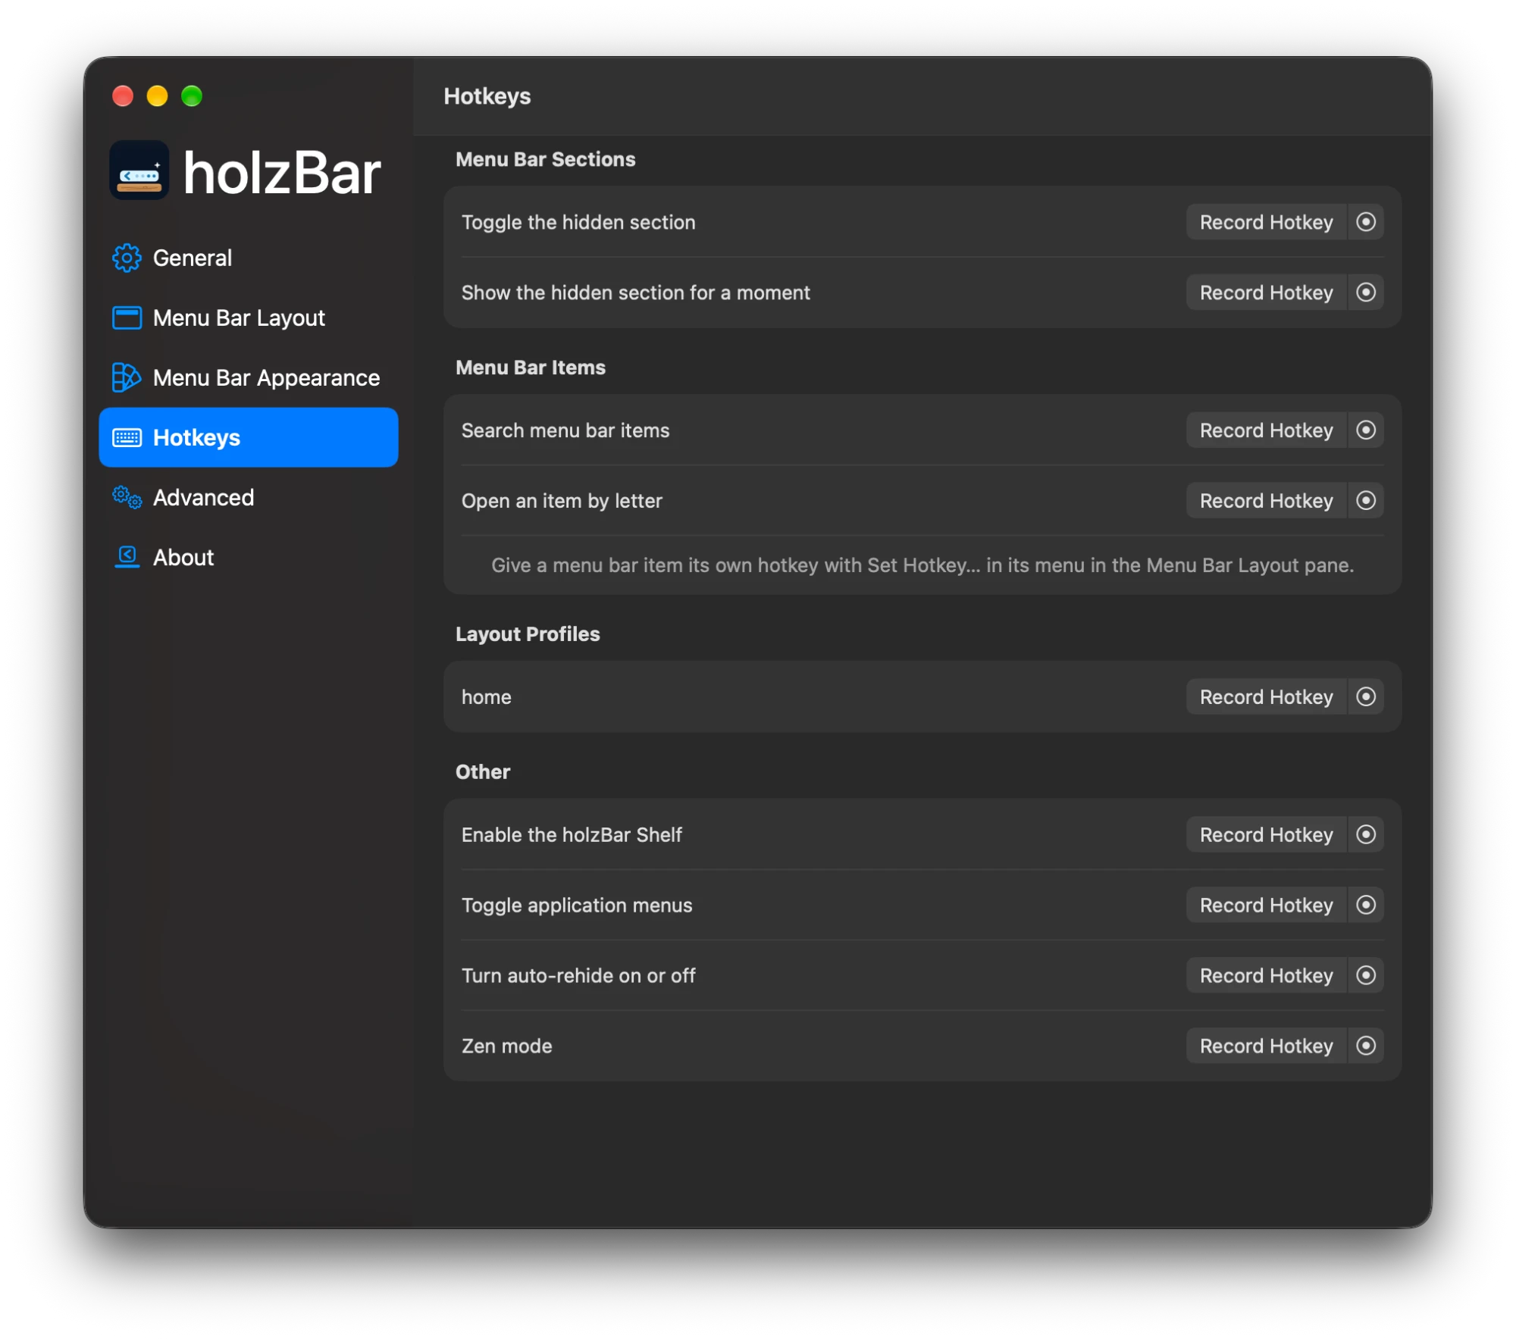Click the holzBar app logo icon

coord(139,171)
